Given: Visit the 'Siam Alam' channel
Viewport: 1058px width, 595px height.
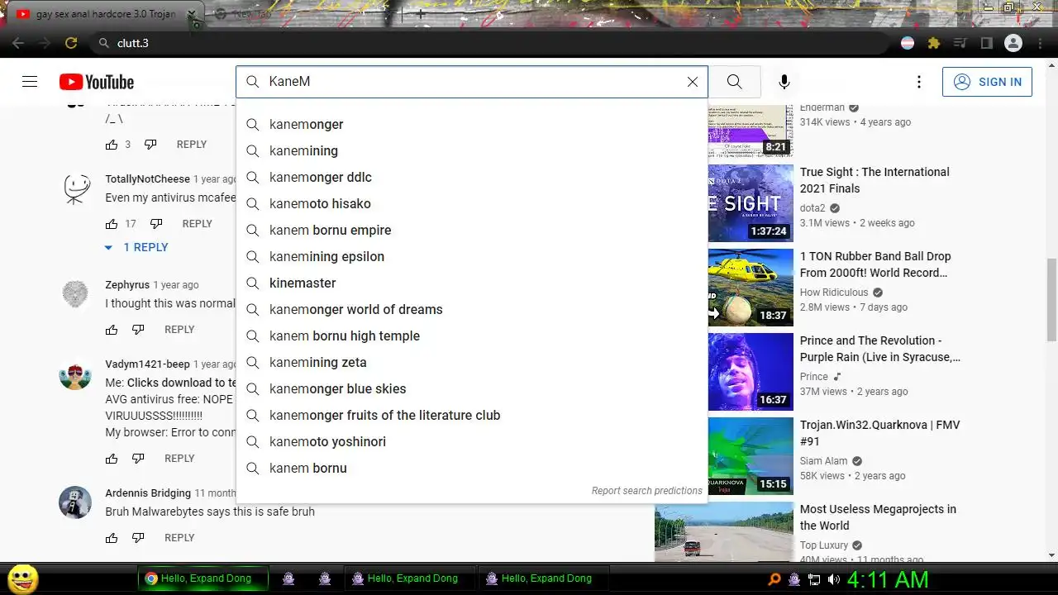Looking at the screenshot, I should coord(824,461).
